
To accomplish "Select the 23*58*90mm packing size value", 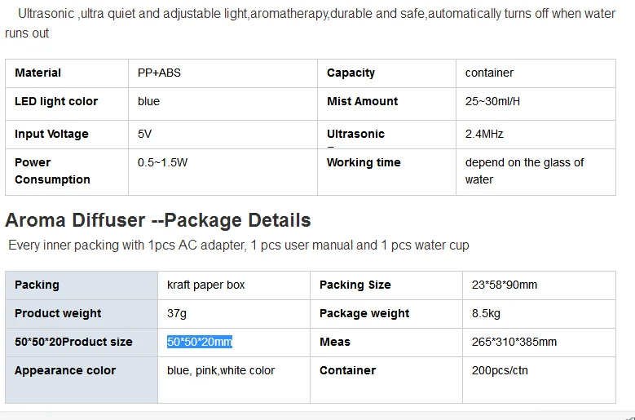I will point(505,285).
